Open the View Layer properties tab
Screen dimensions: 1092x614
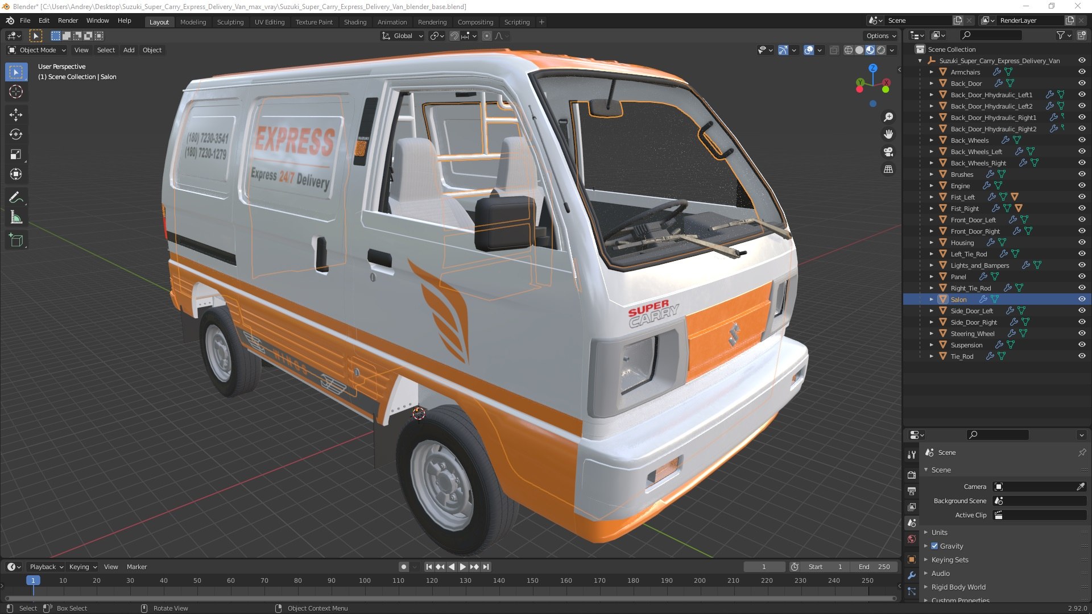pos(912,507)
